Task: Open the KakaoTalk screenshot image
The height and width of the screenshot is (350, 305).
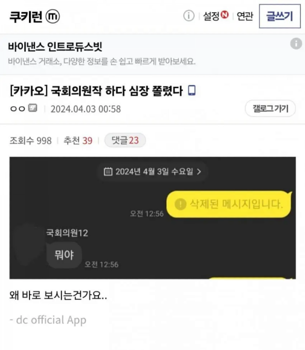Action: (152, 218)
